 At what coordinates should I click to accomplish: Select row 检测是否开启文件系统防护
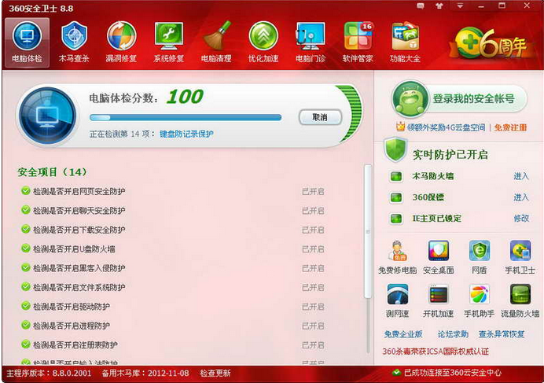click(172, 287)
